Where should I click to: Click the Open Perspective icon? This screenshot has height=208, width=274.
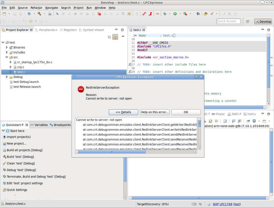[248, 21]
